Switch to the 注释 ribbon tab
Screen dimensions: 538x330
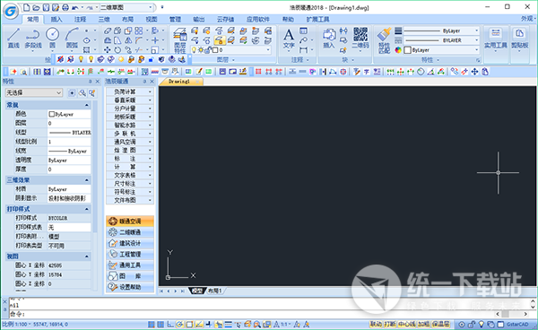81,19
